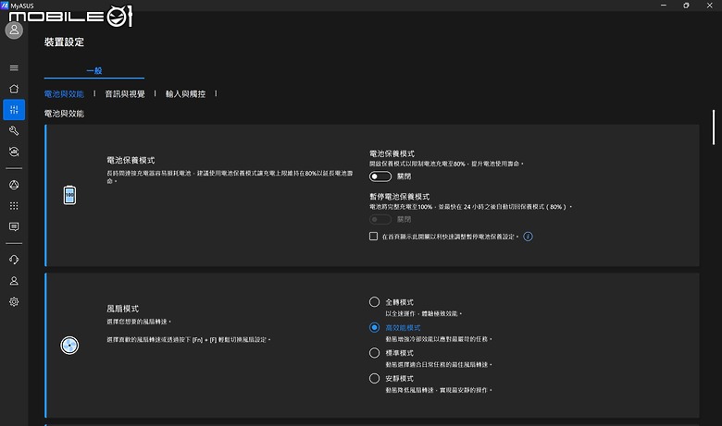Click the 裝置設定 page title

(64, 43)
